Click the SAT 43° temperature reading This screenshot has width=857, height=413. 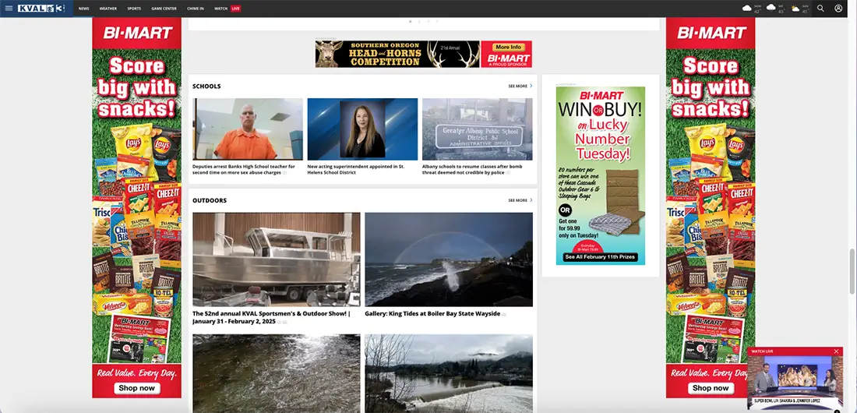pyautogui.click(x=781, y=11)
